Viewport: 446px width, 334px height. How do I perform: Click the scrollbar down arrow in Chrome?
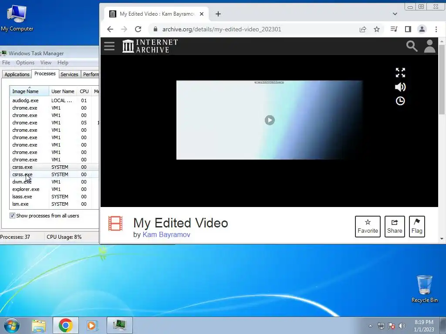pos(442,239)
